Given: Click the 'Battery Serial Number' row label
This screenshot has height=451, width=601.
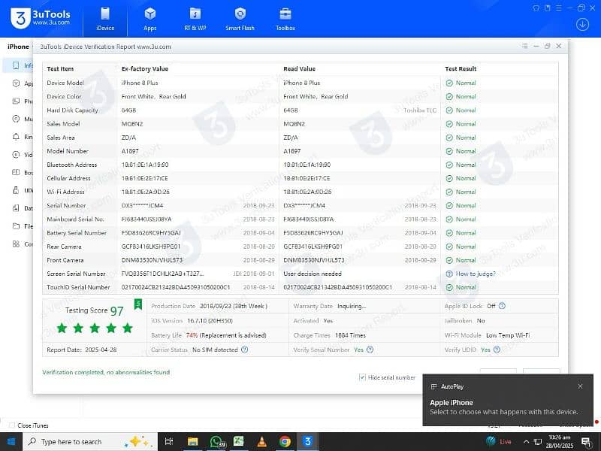Looking at the screenshot, I should pos(77,232).
